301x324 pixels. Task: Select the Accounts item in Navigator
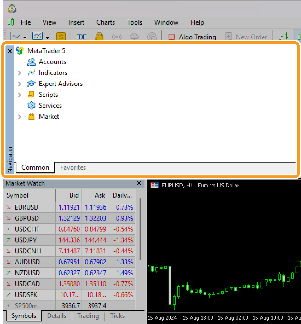click(x=52, y=62)
